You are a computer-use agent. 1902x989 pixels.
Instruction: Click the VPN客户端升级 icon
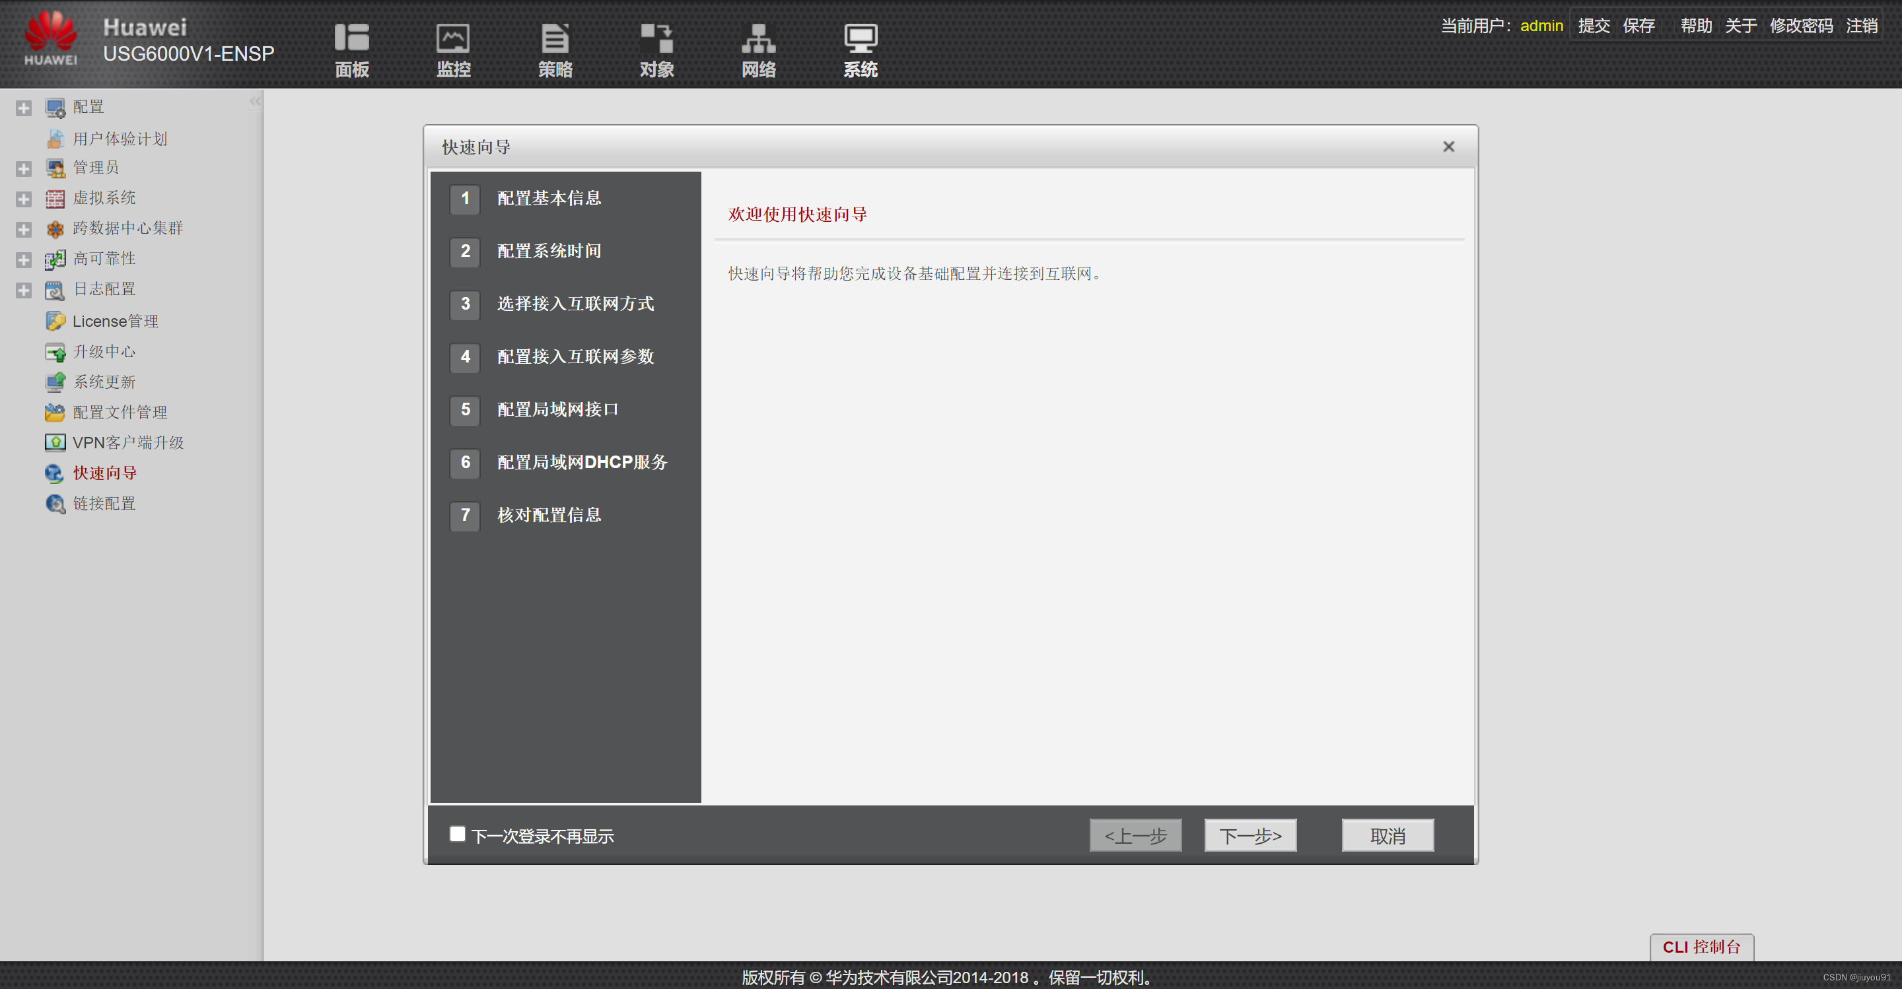pos(55,443)
